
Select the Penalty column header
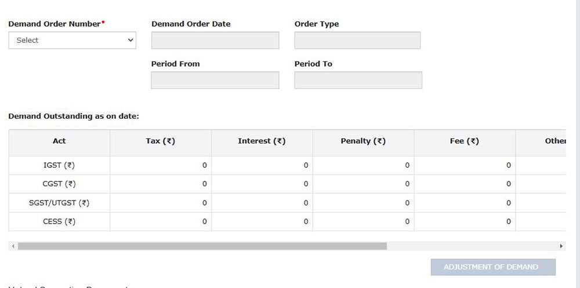tap(363, 141)
